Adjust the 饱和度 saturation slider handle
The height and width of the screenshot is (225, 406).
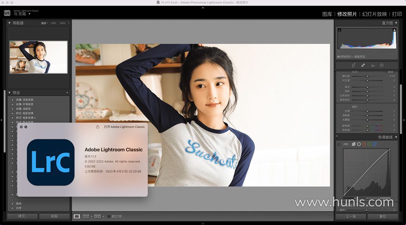[x=367, y=130]
